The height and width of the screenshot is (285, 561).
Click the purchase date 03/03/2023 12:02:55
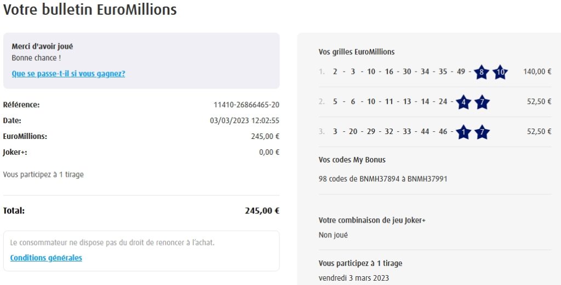pyautogui.click(x=244, y=121)
